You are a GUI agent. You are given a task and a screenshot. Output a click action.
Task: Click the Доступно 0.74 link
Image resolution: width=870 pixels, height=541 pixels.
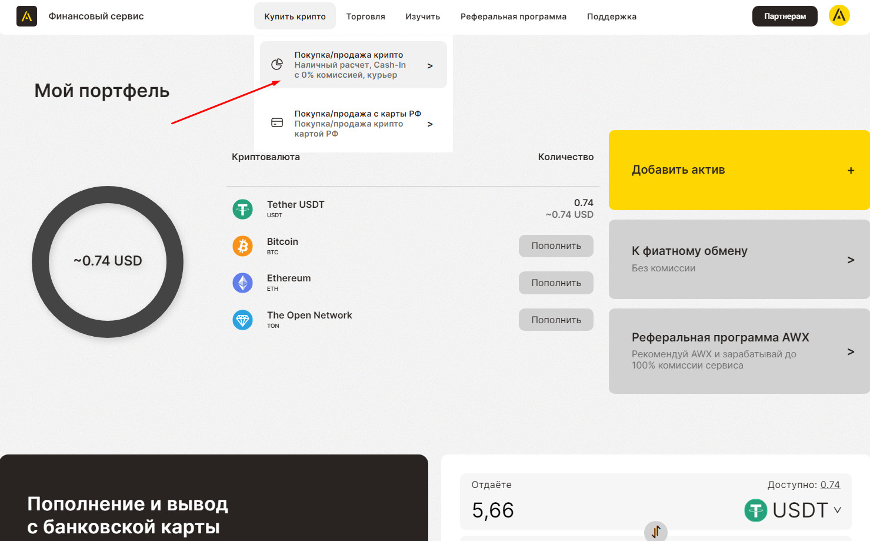click(x=831, y=484)
